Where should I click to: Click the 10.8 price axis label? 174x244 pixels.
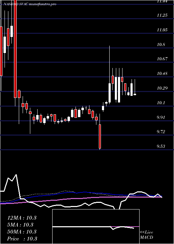coord(161,45)
